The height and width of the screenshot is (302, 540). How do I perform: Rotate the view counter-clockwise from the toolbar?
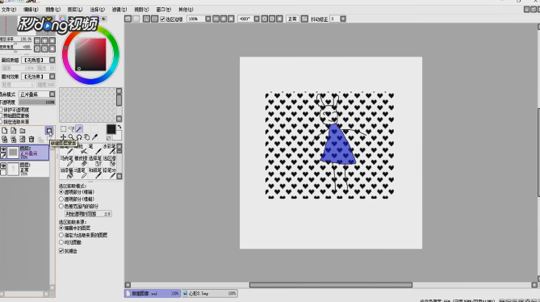[264, 19]
